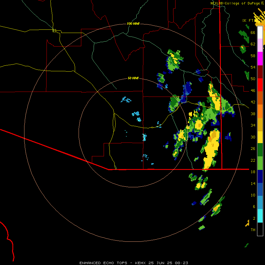This screenshot has height=265, width=265.
Task: Click the "100 NMI" range ring label
Action: pyautogui.click(x=133, y=24)
